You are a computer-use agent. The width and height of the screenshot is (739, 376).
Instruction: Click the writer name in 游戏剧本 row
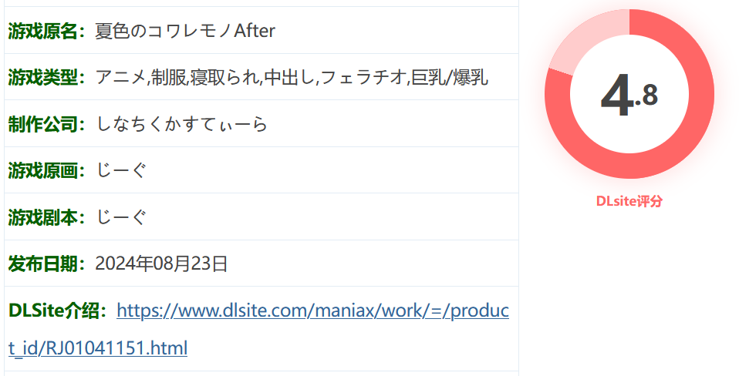[122, 217]
